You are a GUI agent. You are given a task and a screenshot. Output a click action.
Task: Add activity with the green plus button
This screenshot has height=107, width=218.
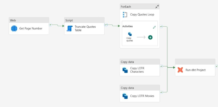pos(150,37)
